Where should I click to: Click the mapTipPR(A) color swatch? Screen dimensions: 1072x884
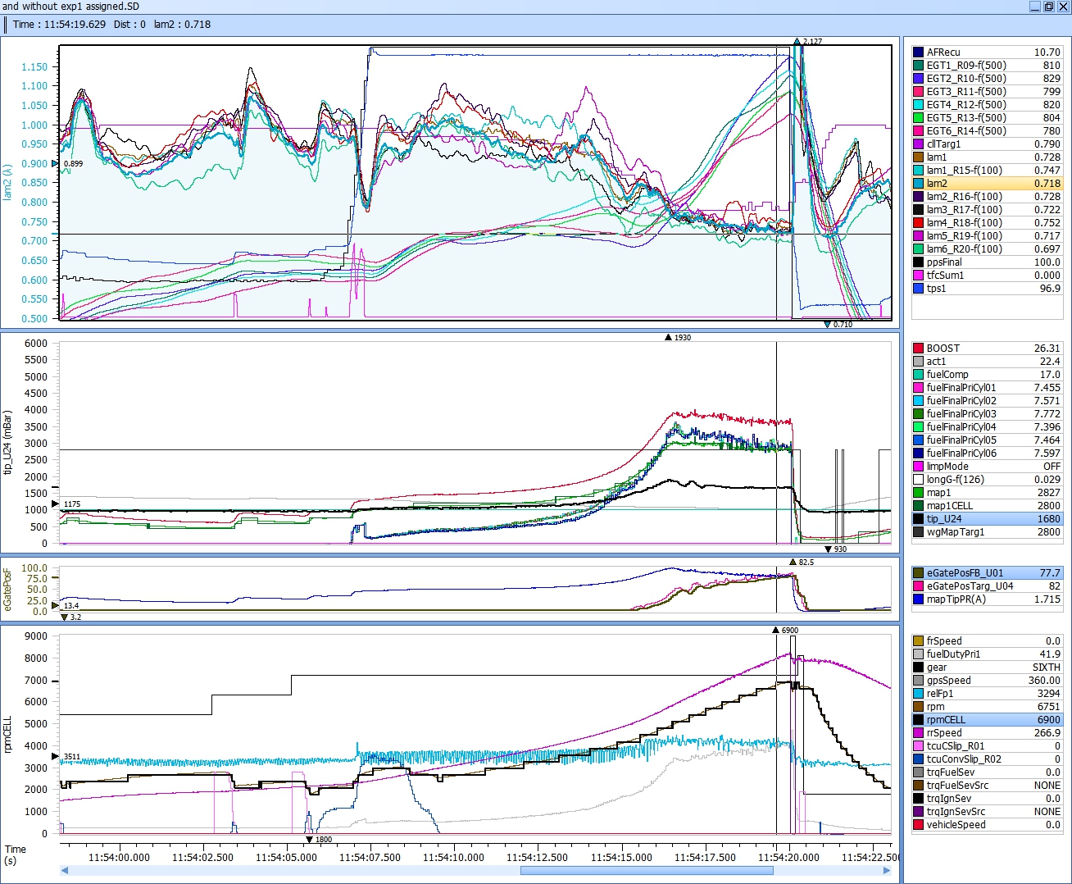coord(918,599)
